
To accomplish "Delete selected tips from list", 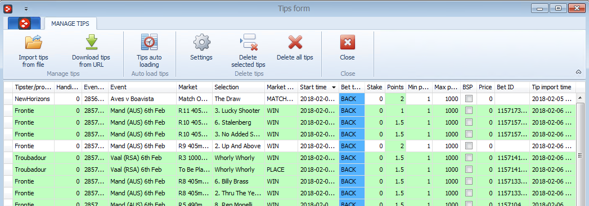I will [x=248, y=51].
